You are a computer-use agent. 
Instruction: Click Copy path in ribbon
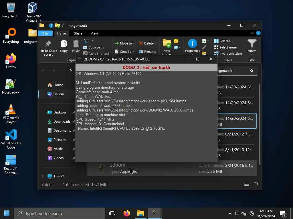(93, 47)
